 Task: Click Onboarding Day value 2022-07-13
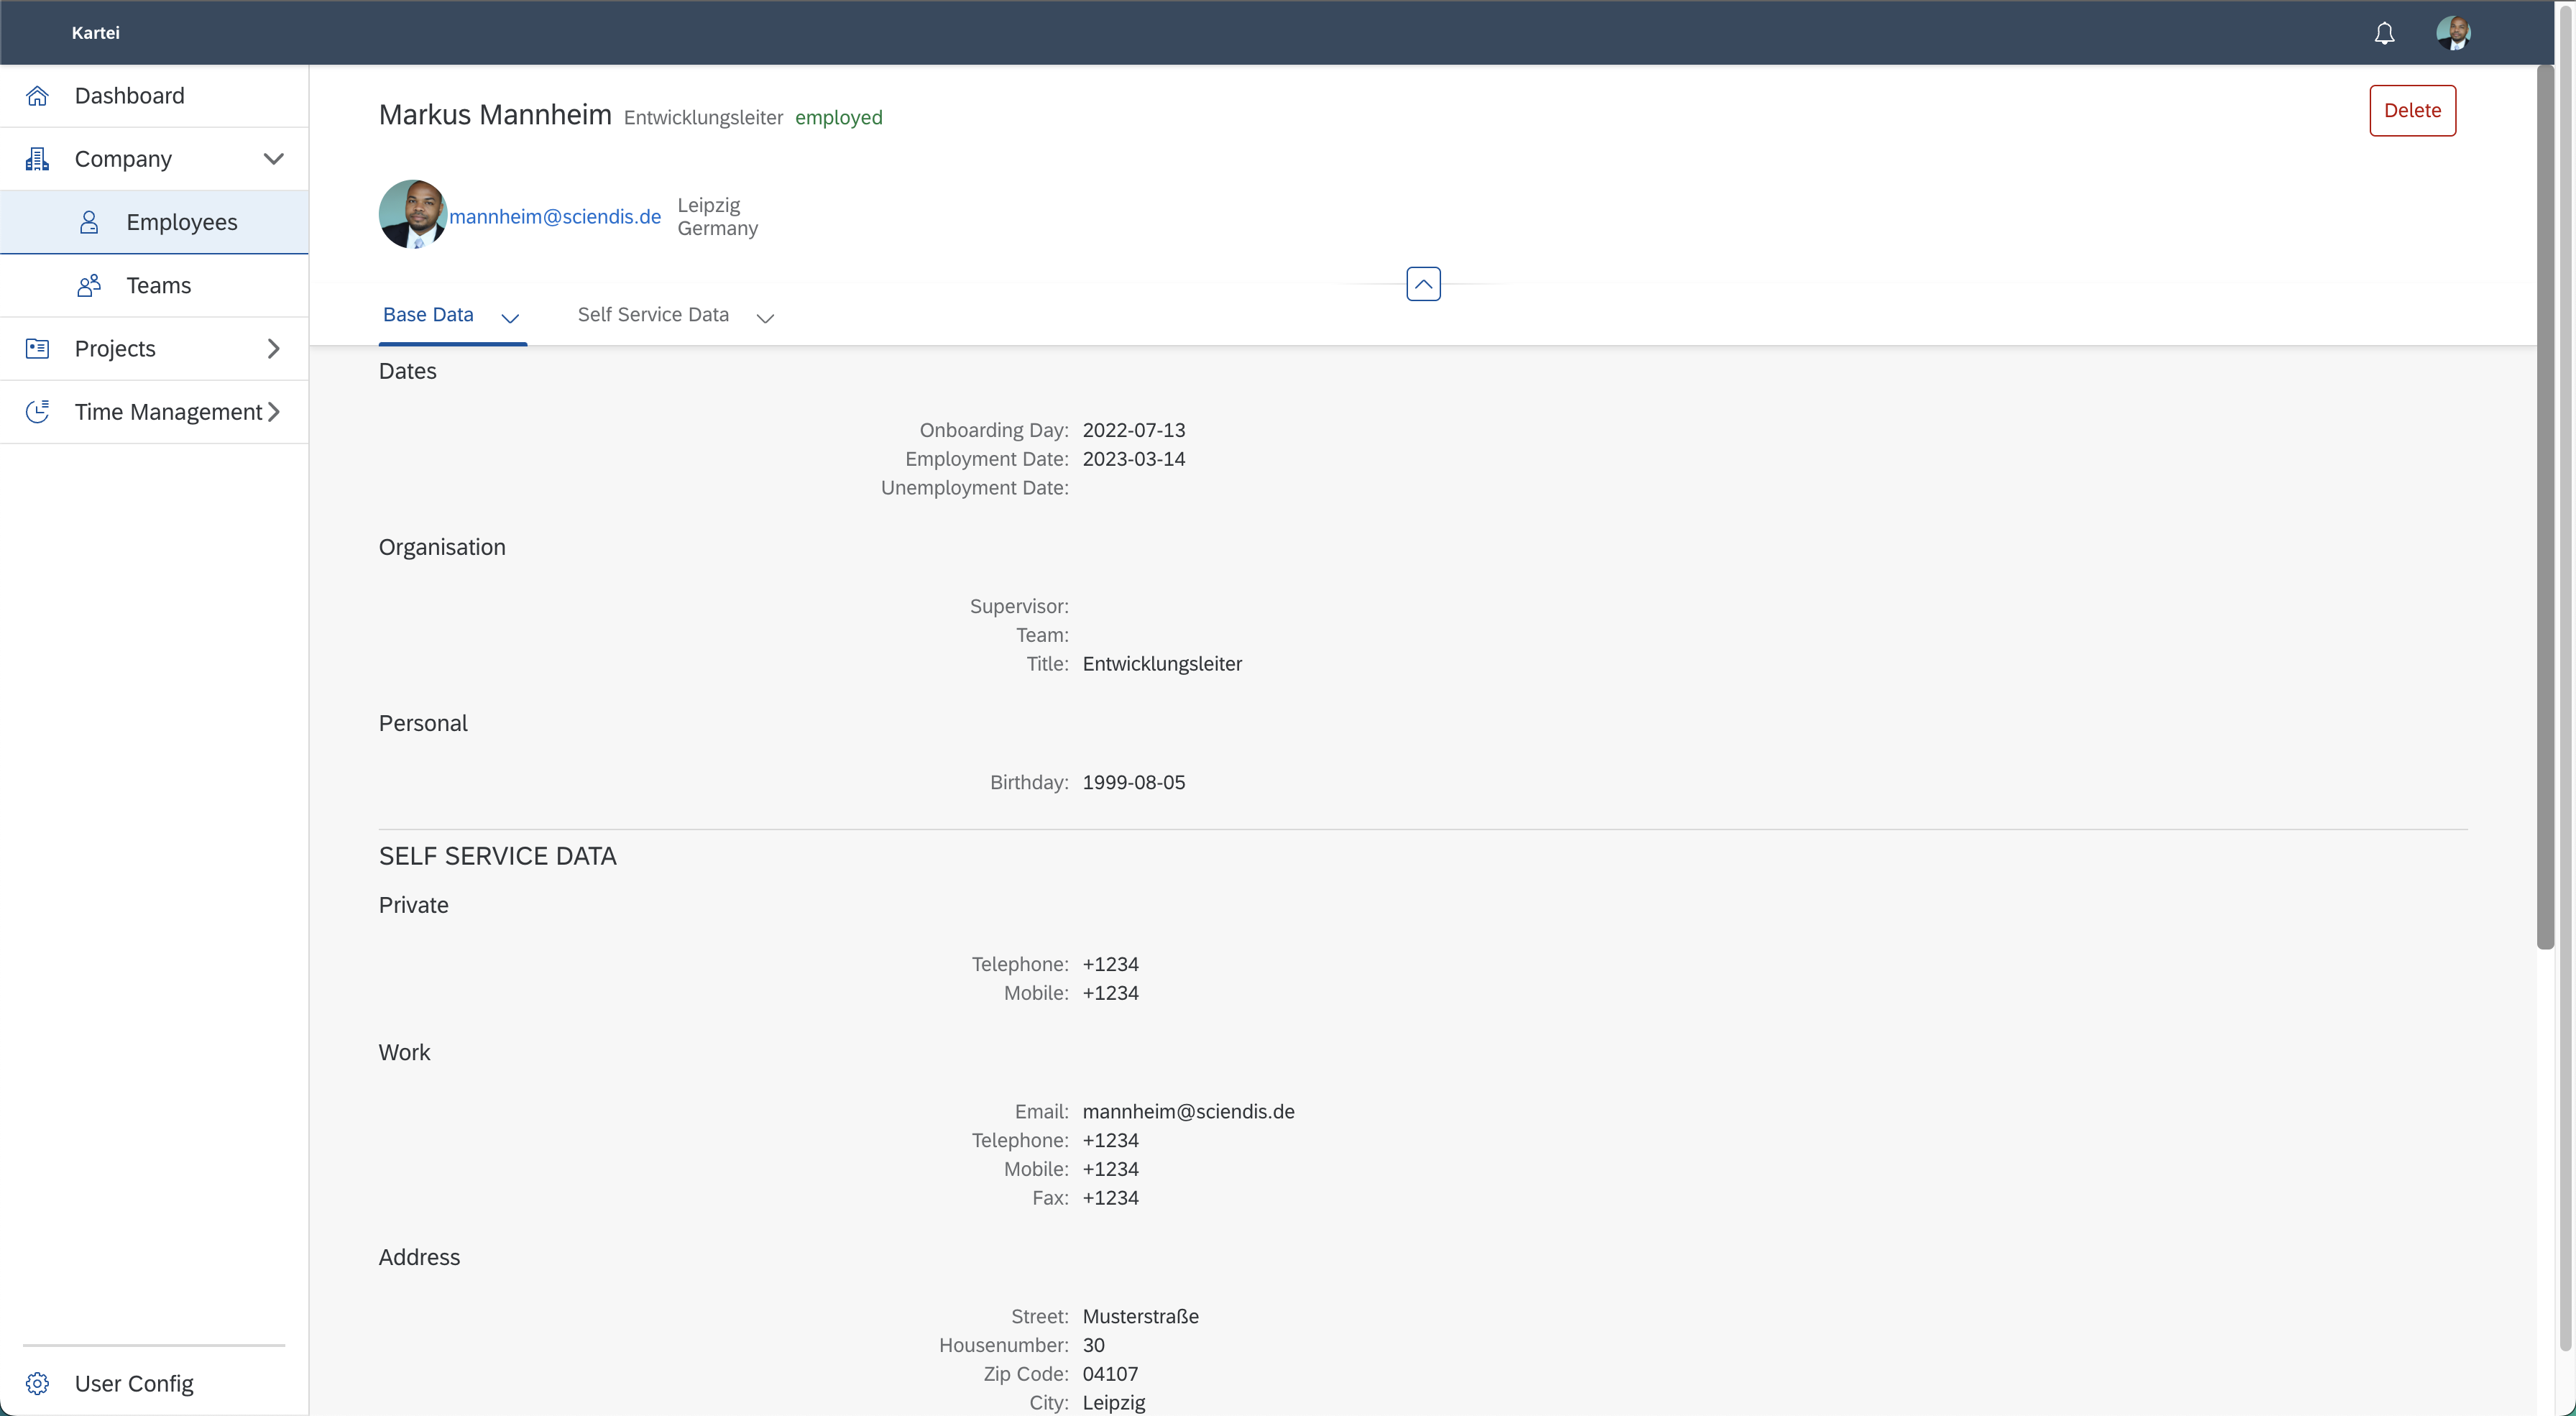coord(1134,430)
